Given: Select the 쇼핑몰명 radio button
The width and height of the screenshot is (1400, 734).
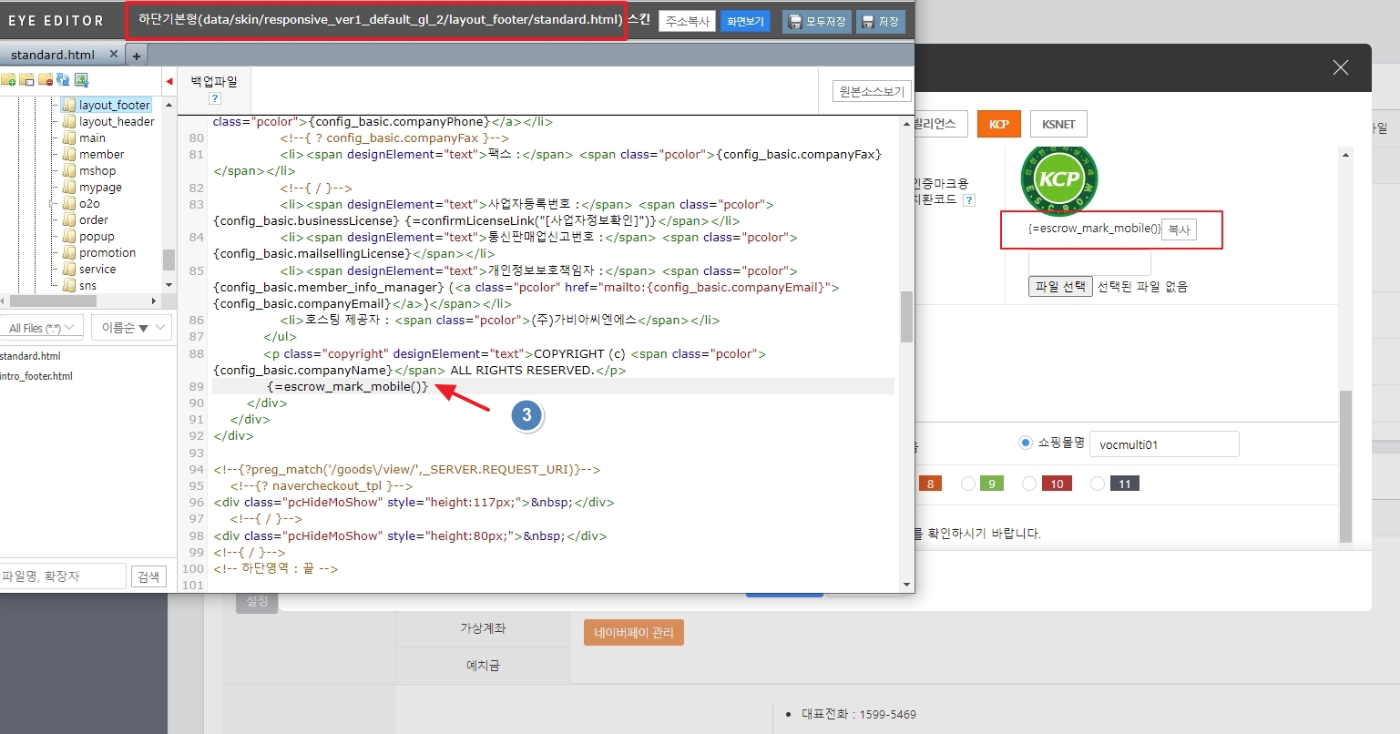Looking at the screenshot, I should (x=1025, y=443).
